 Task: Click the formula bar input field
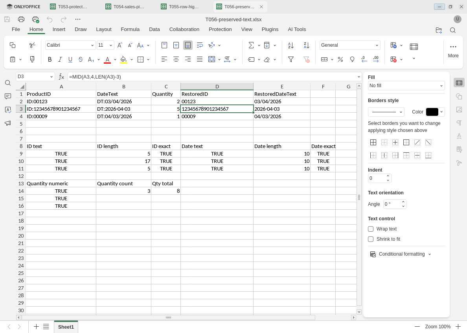pyautogui.click(x=211, y=77)
